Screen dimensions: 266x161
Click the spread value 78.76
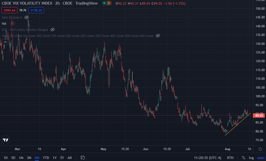(x=23, y=10)
